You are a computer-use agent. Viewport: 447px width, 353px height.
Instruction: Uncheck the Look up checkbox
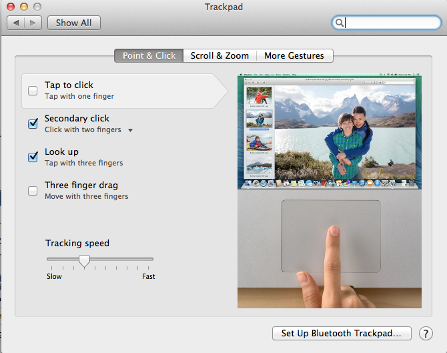click(33, 157)
